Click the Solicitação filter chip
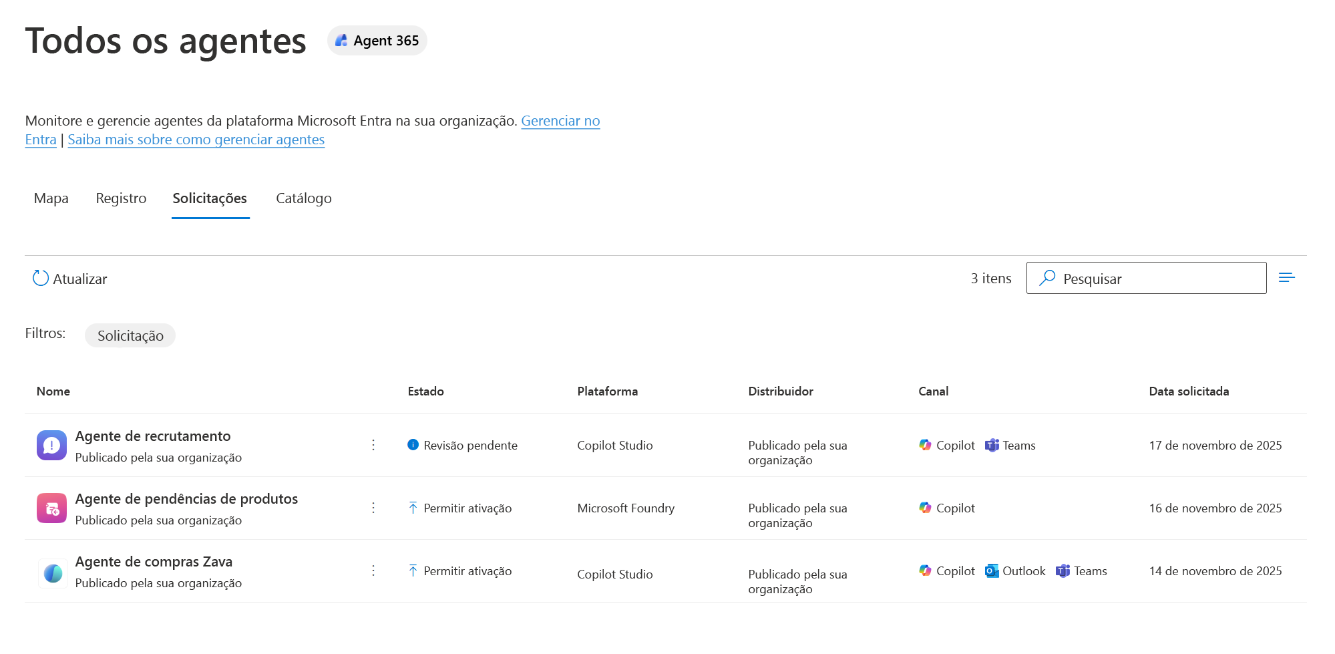Screen dimensions: 1335x654 point(130,335)
